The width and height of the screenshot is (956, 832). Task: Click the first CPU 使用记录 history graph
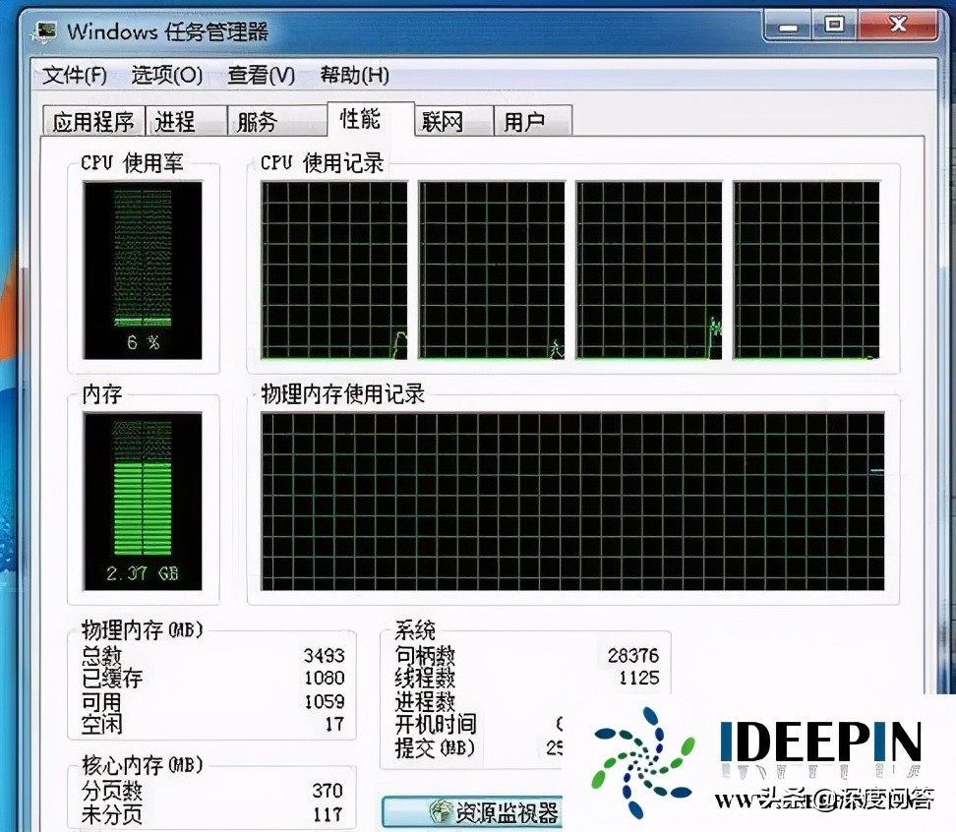pos(331,267)
